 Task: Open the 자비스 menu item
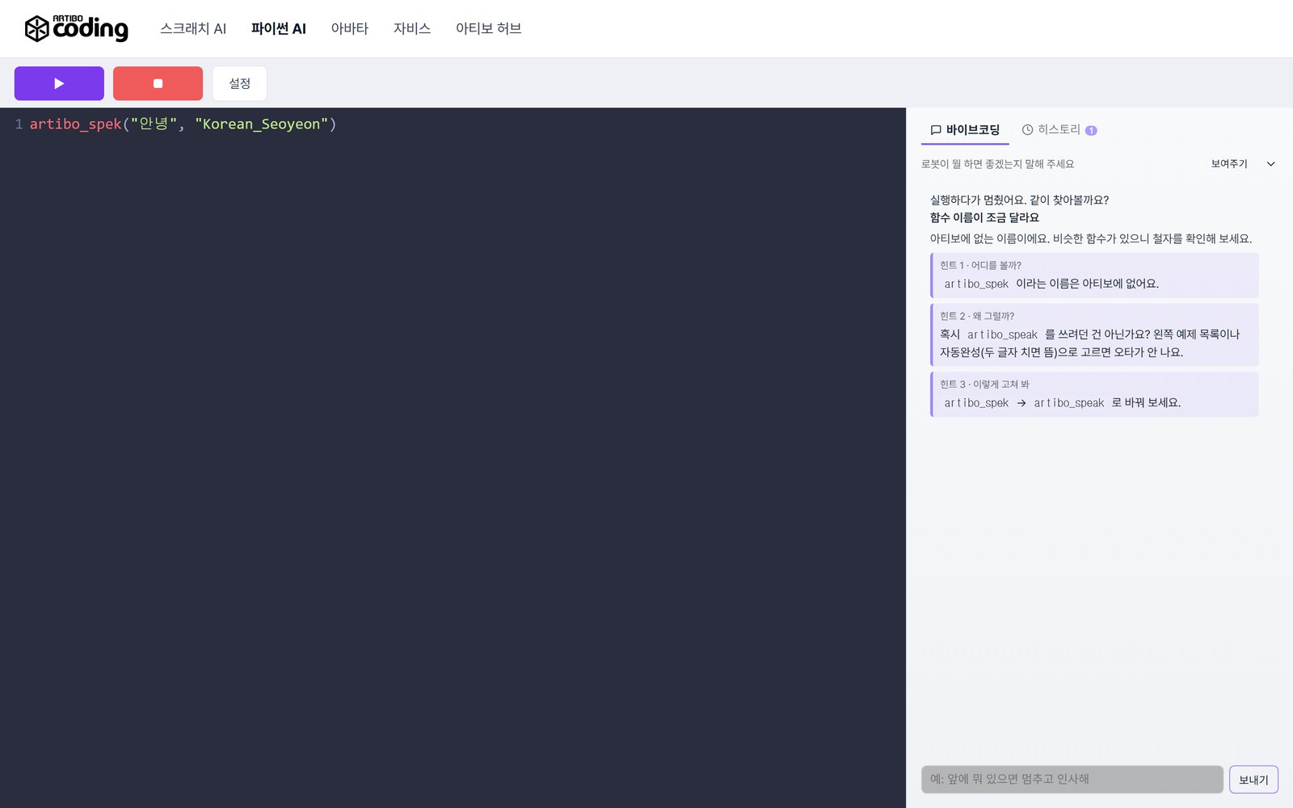[412, 28]
